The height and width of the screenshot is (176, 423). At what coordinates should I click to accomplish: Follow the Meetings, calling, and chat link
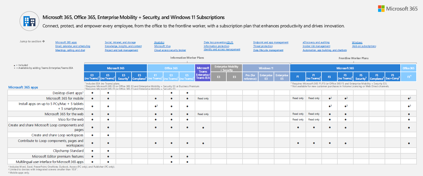pos(70,50)
